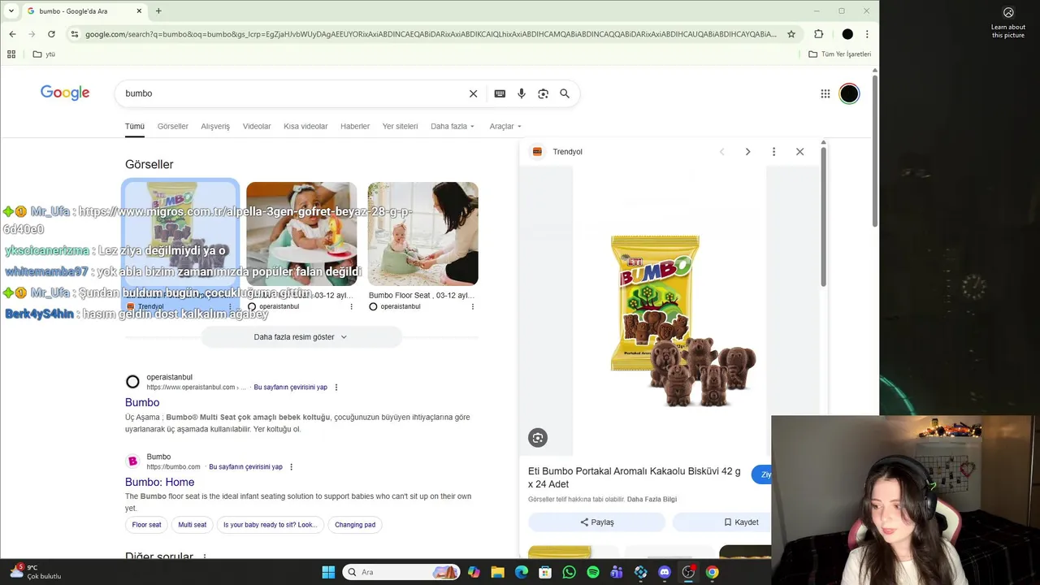Switch to the Yer siteleri tab
1040x585 pixels.
tap(400, 127)
